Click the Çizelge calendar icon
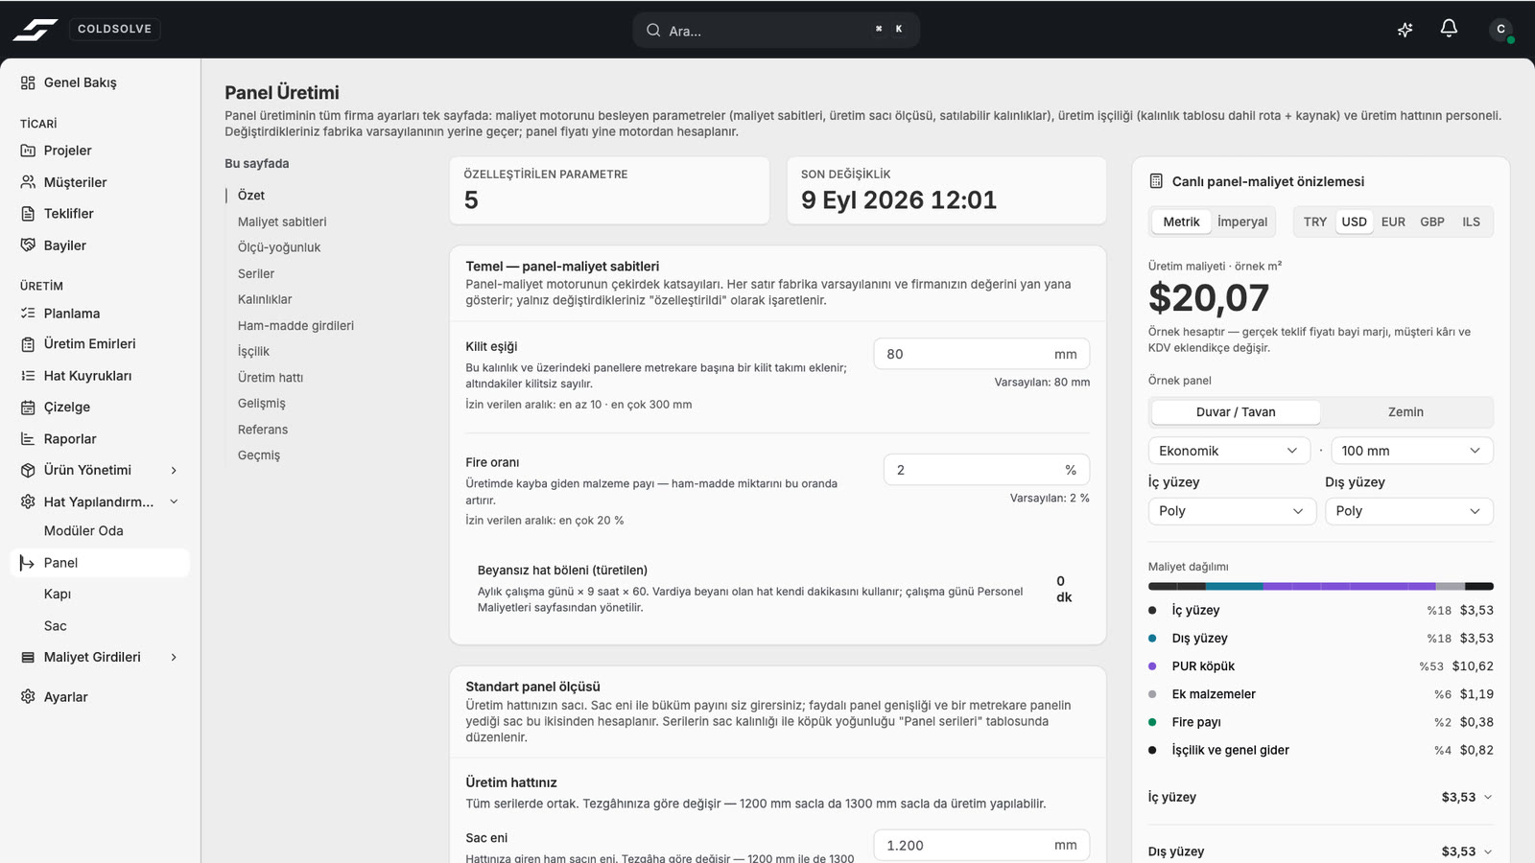This screenshot has width=1535, height=863. point(28,408)
